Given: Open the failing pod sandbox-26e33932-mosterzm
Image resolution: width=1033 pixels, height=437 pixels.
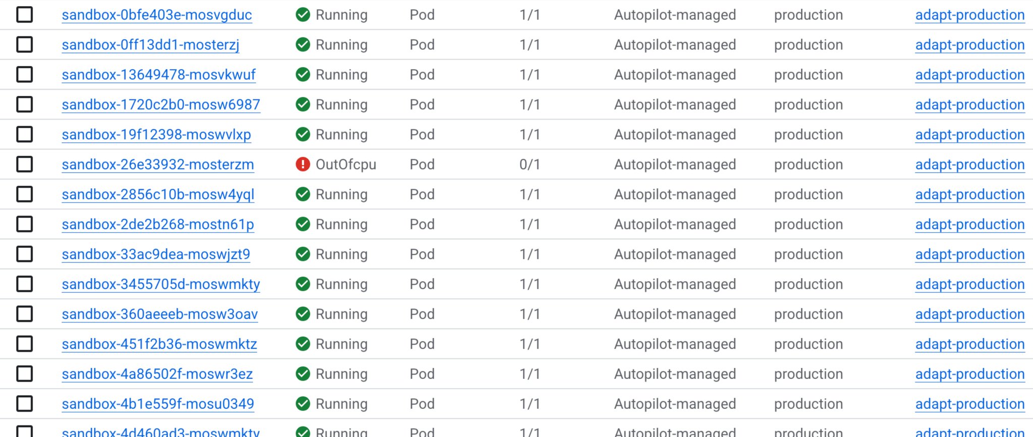Looking at the screenshot, I should pos(158,165).
